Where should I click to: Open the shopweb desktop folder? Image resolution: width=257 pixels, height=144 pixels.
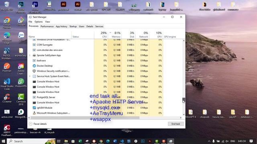tap(204, 114)
